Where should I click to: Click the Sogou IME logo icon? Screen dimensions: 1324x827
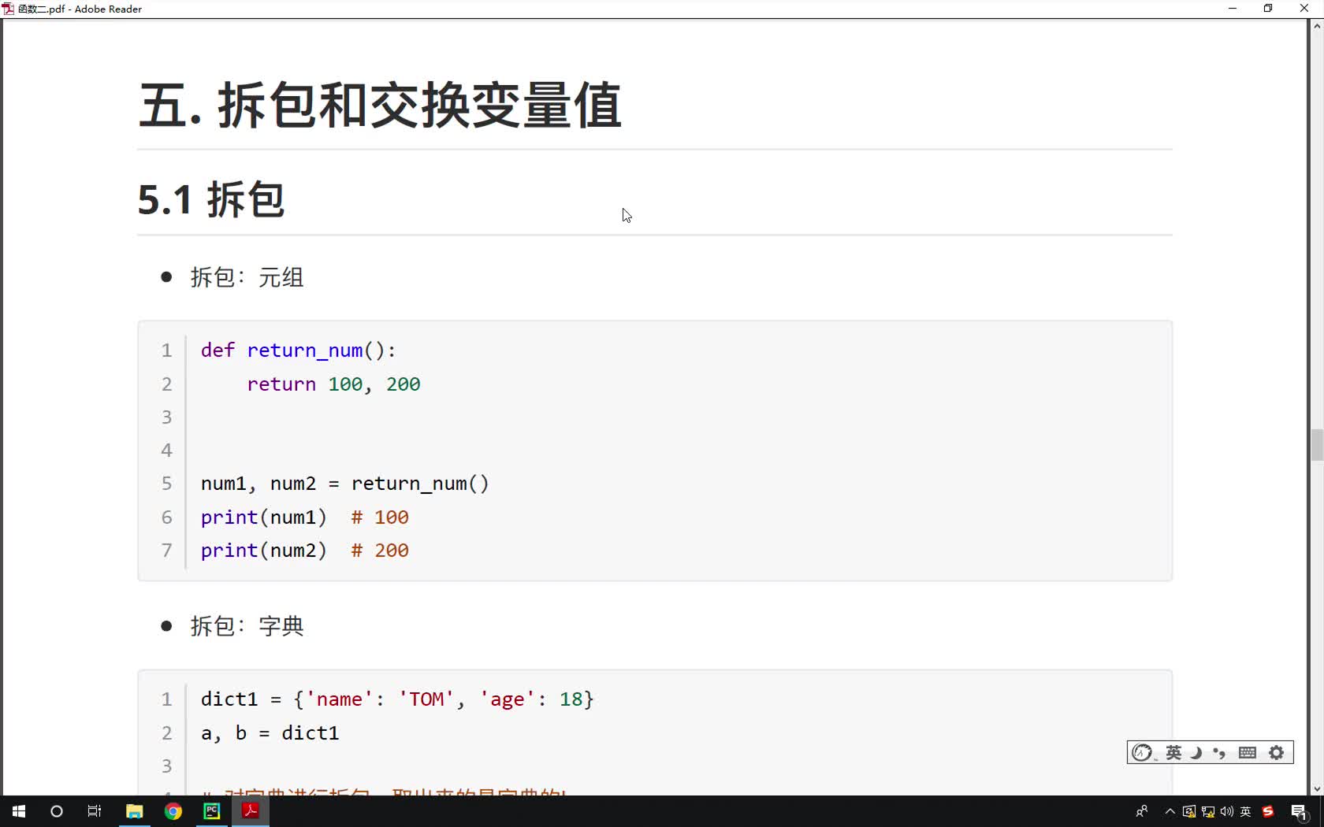coord(1142,753)
